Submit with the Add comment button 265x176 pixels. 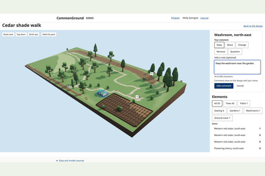click(x=224, y=86)
